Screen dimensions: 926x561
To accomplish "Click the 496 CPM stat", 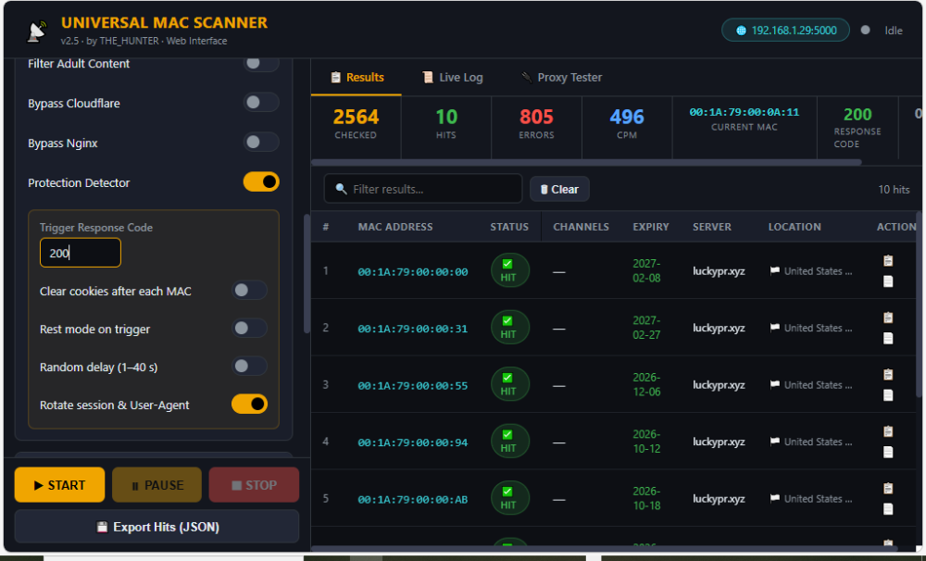I will (x=627, y=123).
